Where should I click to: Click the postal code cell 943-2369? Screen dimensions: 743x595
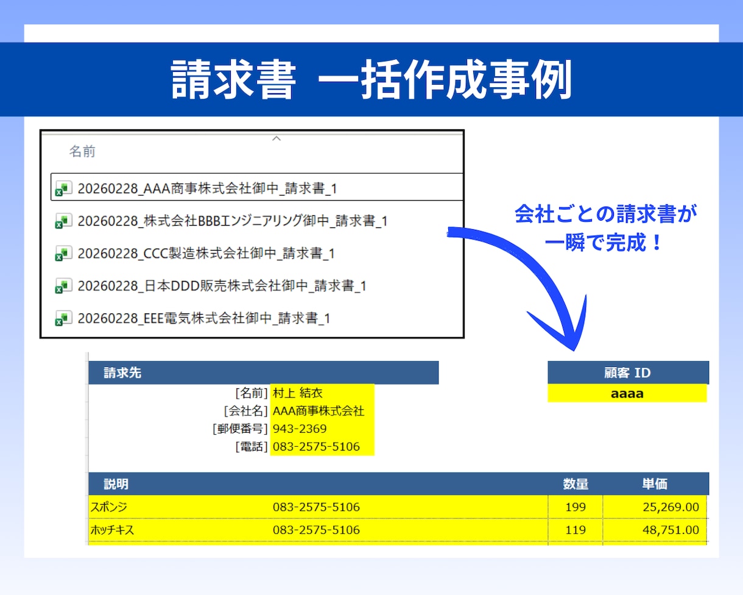pyautogui.click(x=322, y=429)
